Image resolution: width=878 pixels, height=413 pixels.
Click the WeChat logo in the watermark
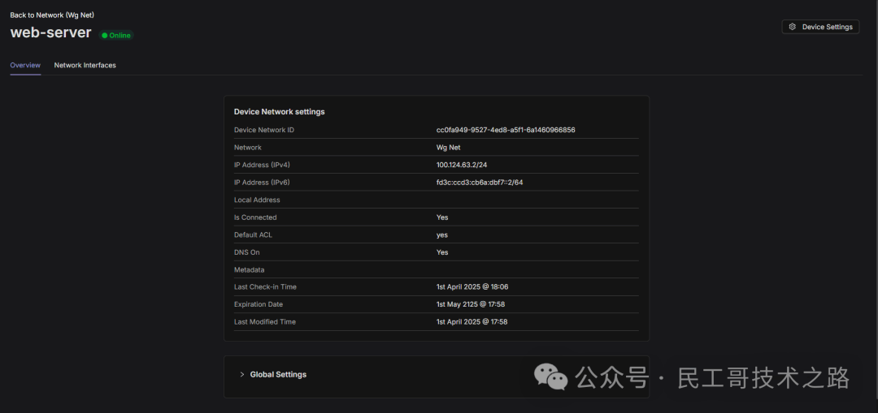pyautogui.click(x=550, y=376)
